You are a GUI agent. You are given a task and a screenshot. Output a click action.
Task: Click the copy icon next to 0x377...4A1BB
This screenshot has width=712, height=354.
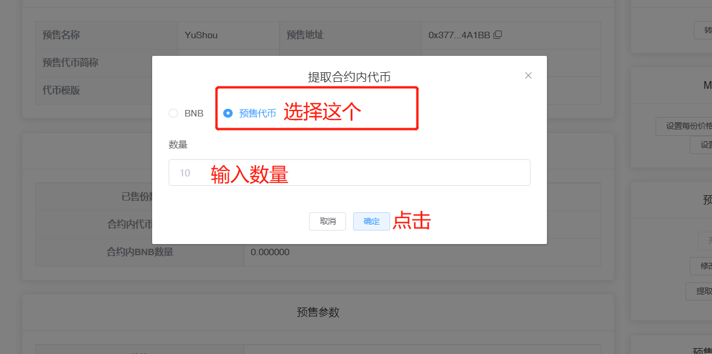point(498,35)
